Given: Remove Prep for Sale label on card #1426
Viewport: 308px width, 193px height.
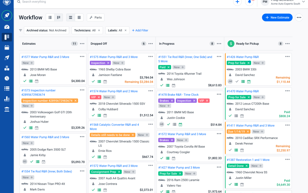Looking at the screenshot, I should pos(248,63).
